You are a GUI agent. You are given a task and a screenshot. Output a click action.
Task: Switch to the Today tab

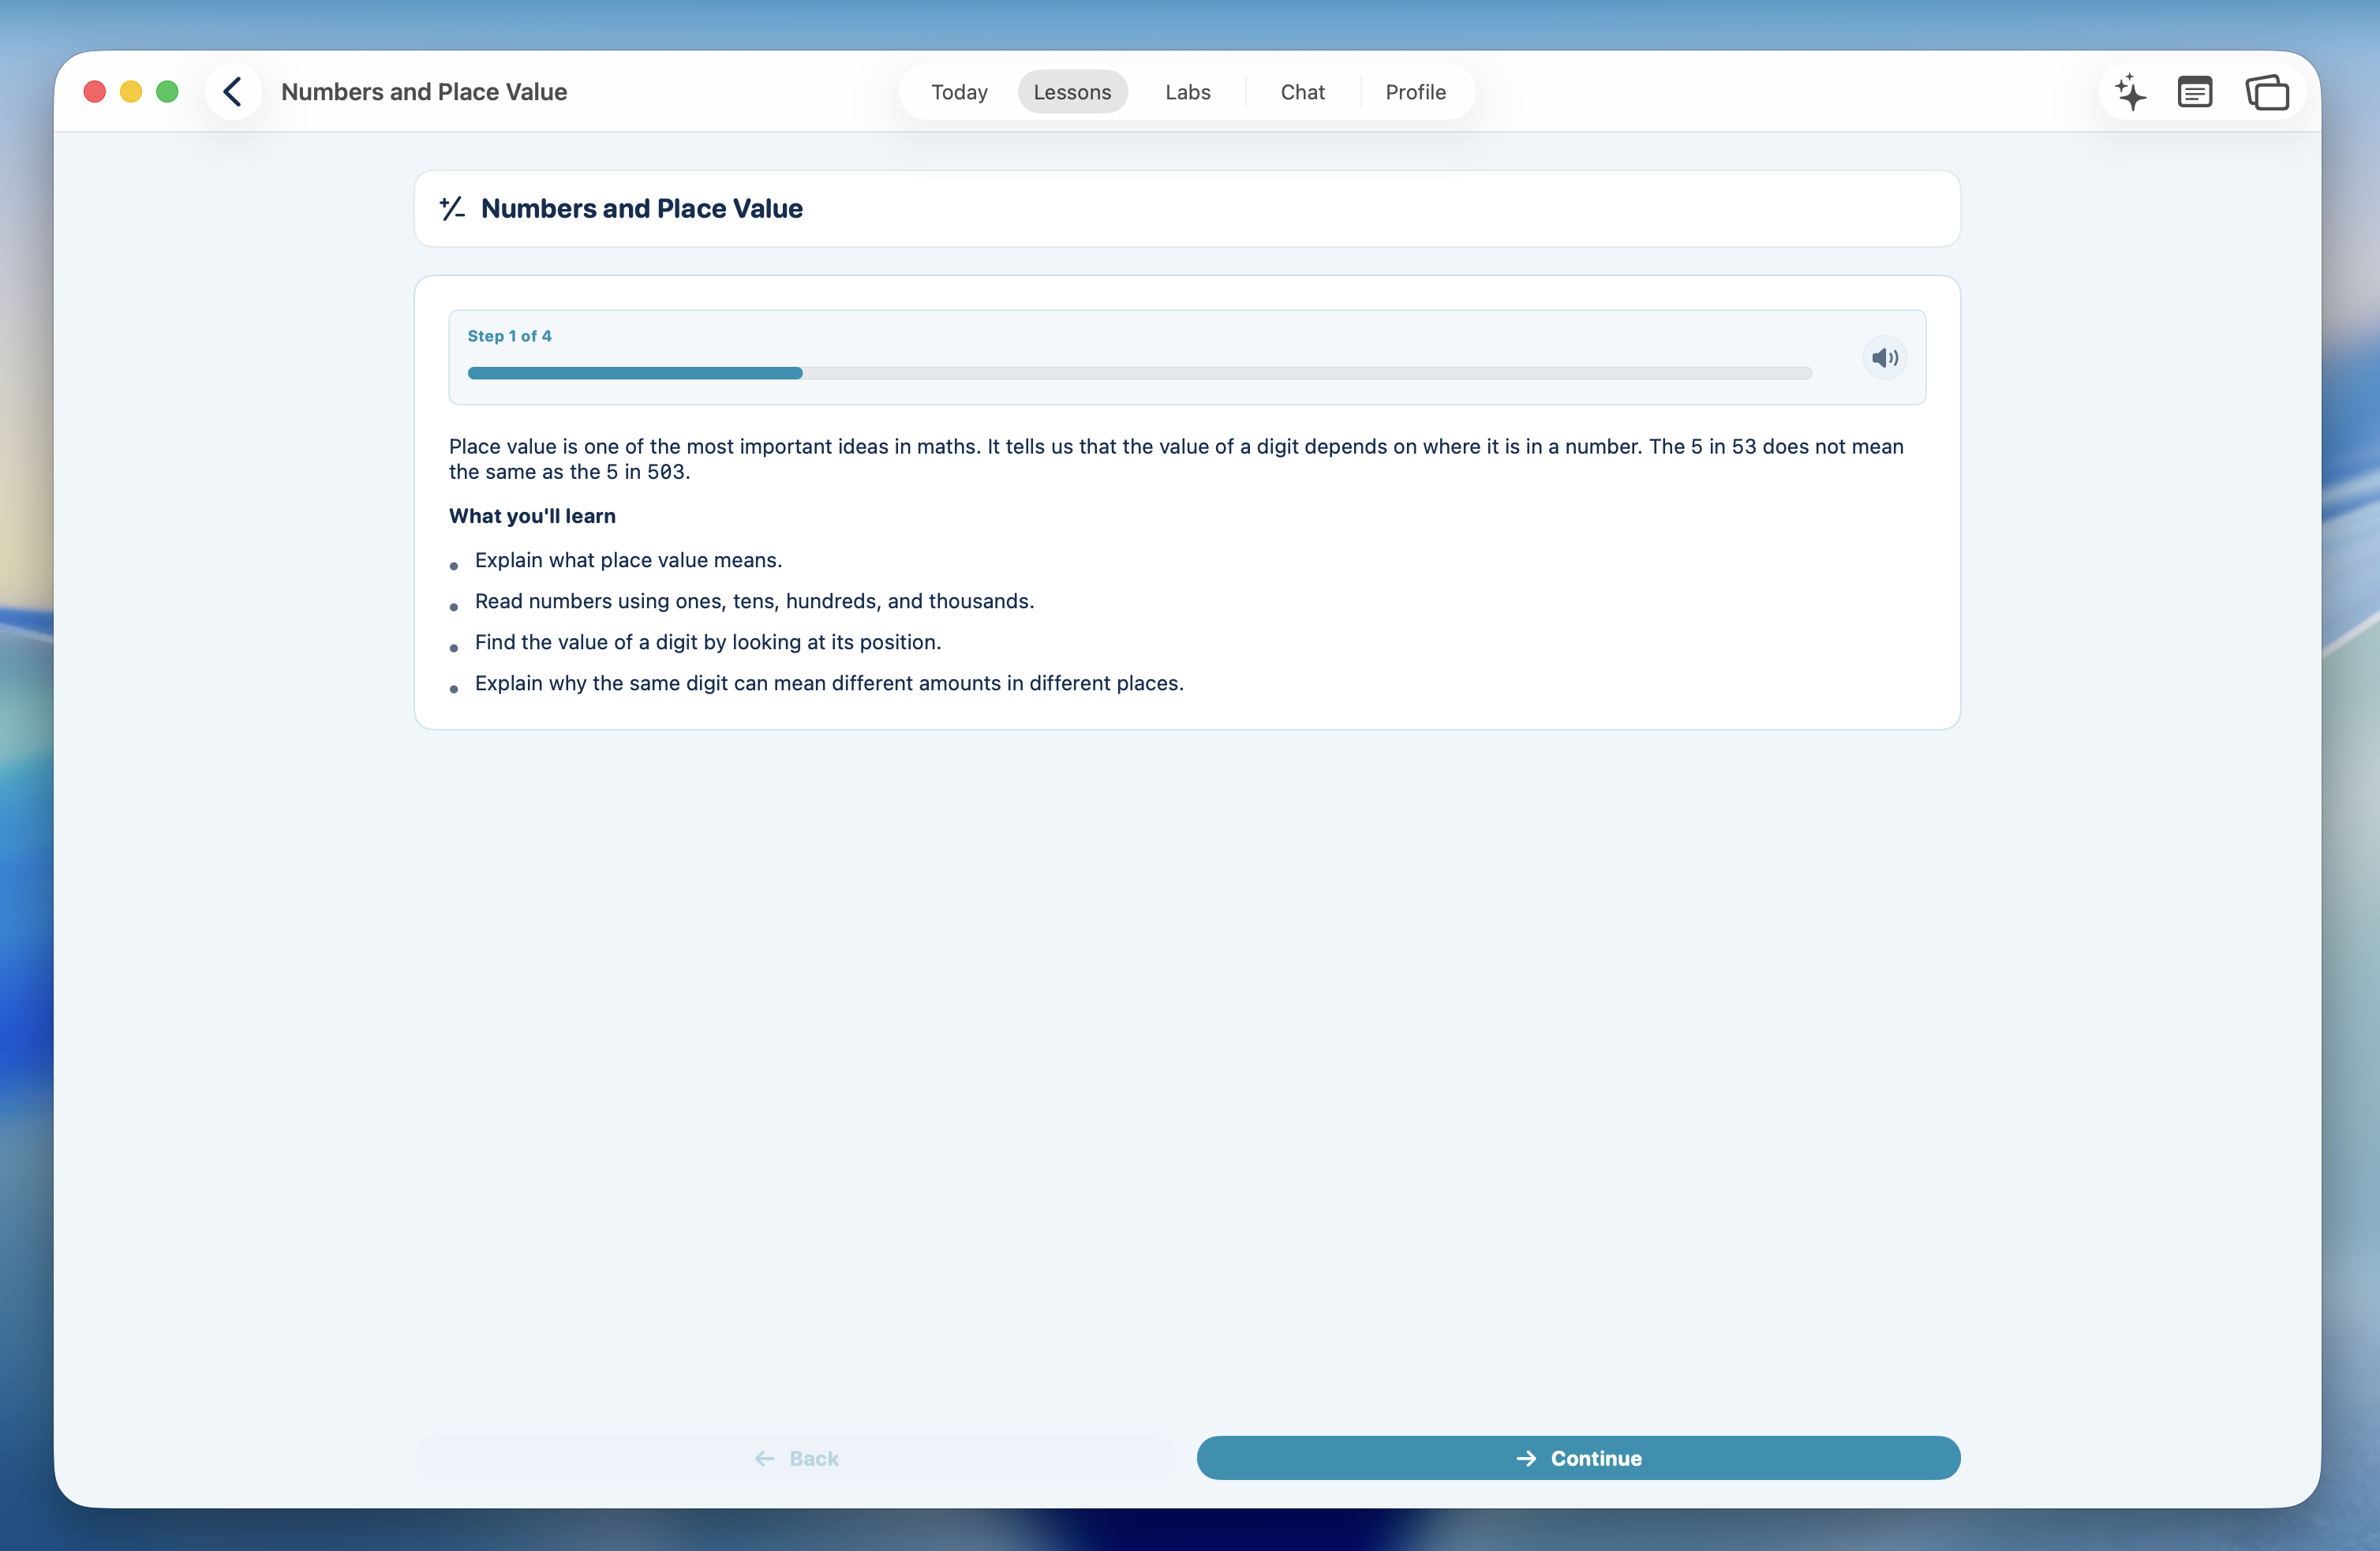tap(959, 92)
